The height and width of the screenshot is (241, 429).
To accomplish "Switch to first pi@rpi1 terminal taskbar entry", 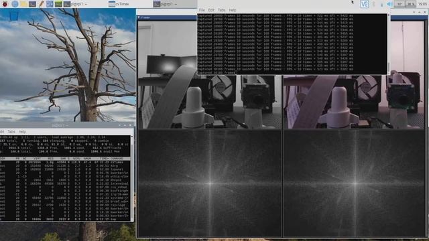I will click(x=76, y=4).
